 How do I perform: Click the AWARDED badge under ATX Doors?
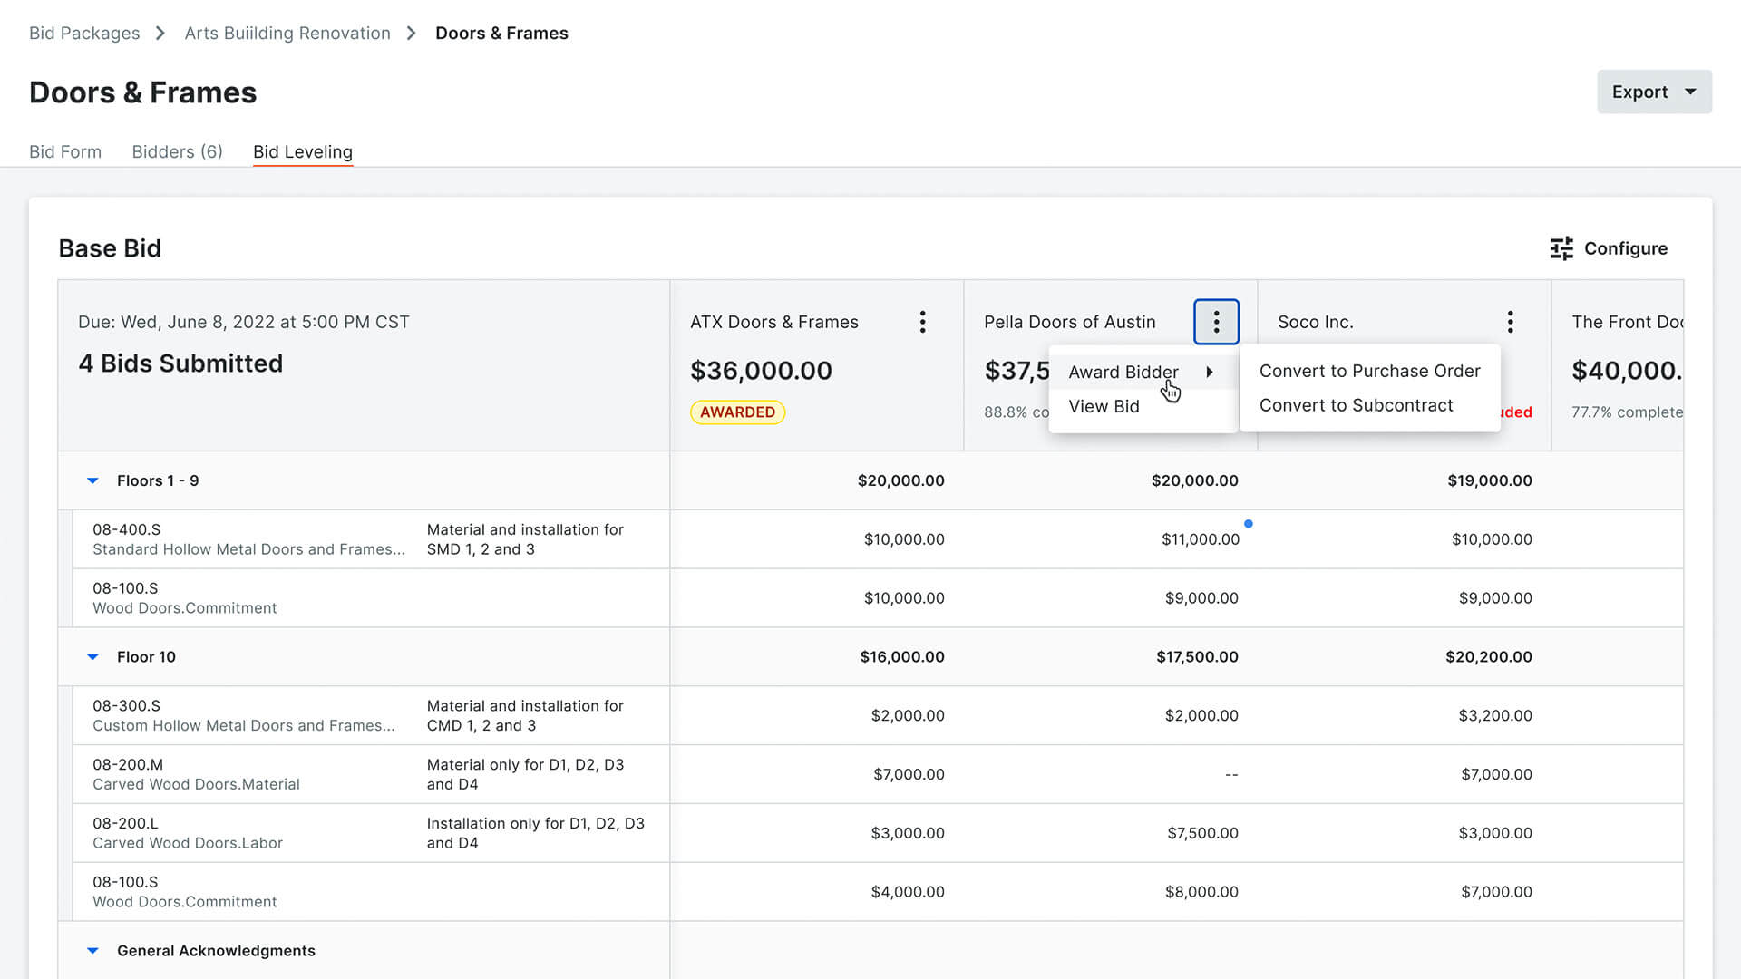(x=737, y=412)
